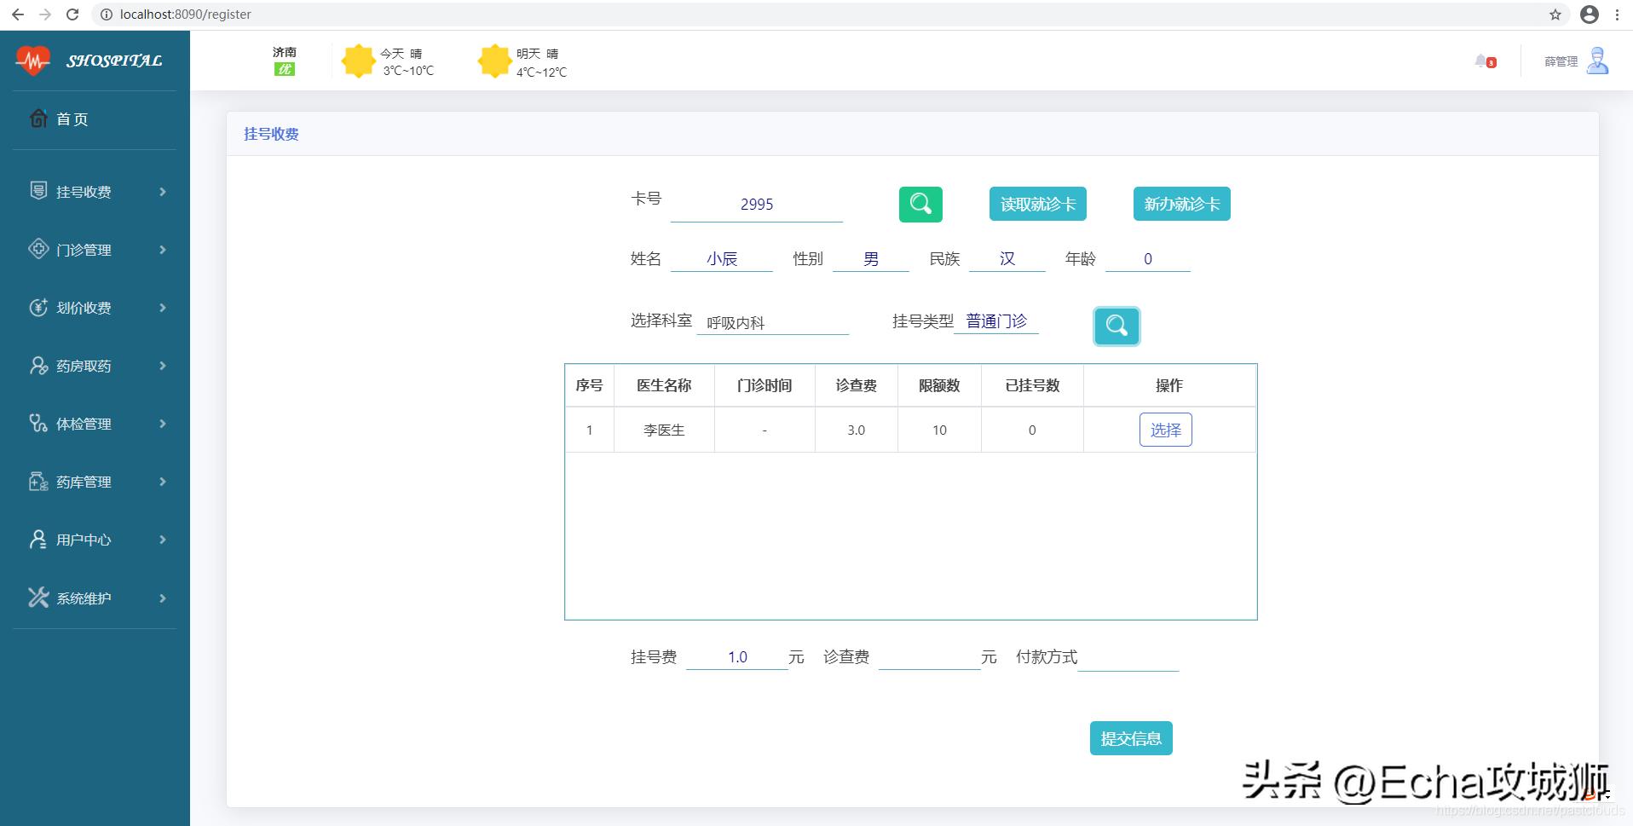The height and width of the screenshot is (826, 1633).
Task: Select the 划价收费 pricing icon in sidebar
Action: [x=38, y=308]
